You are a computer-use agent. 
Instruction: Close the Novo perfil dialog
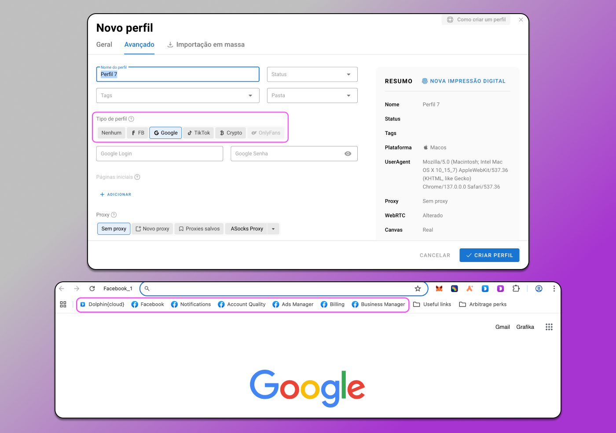pos(521,20)
